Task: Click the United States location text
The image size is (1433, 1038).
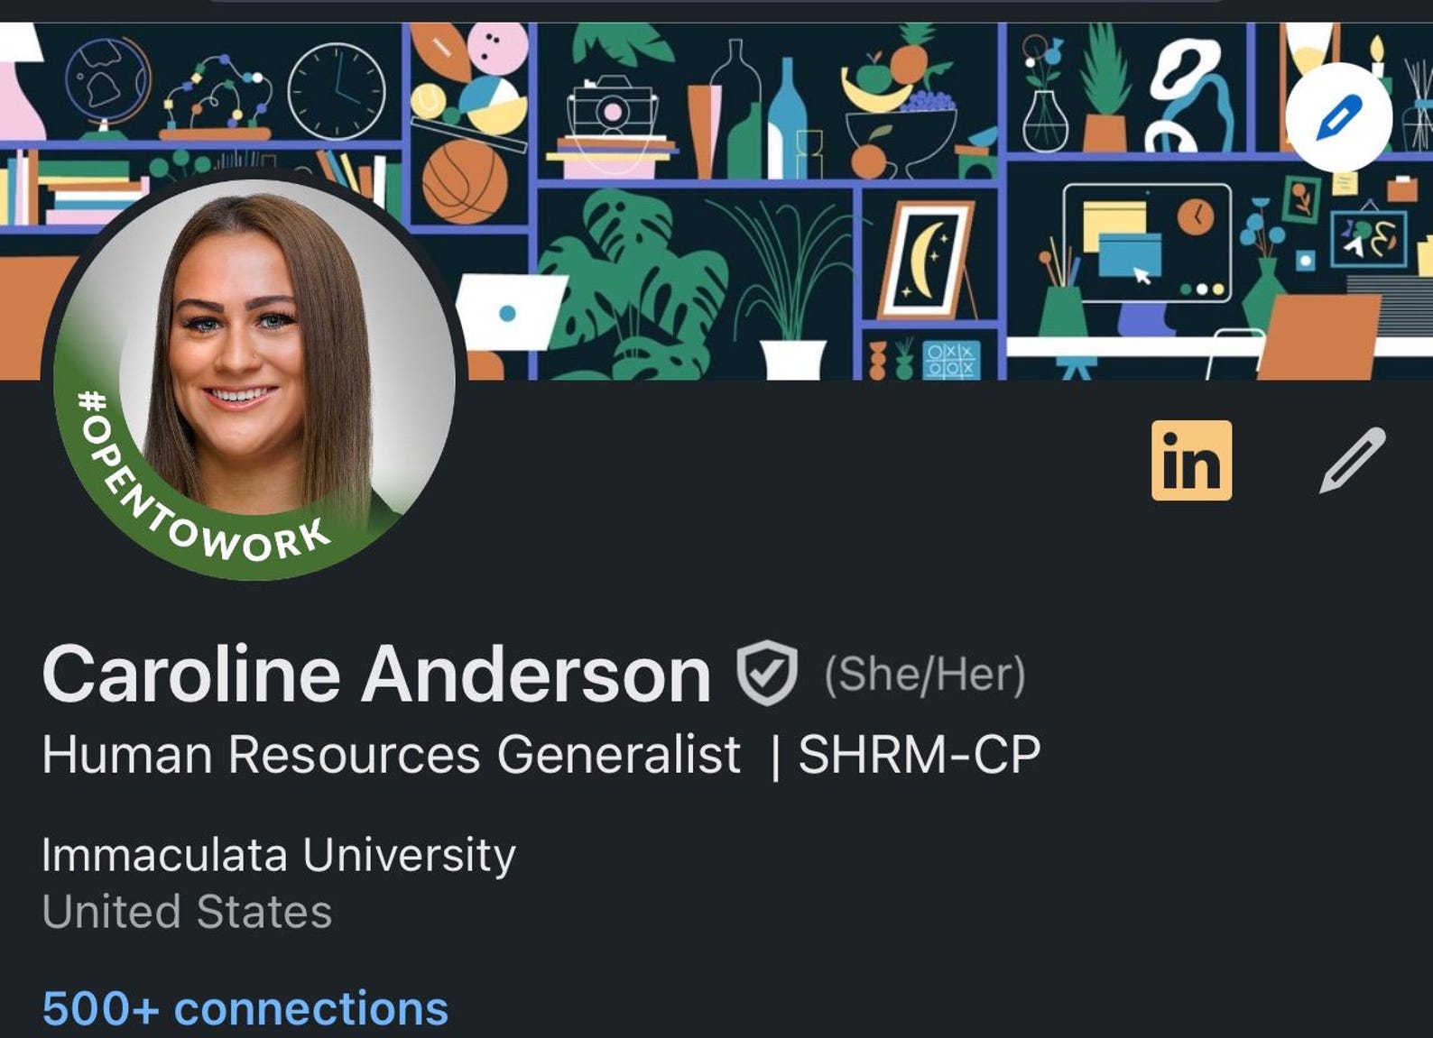Action: tap(187, 912)
